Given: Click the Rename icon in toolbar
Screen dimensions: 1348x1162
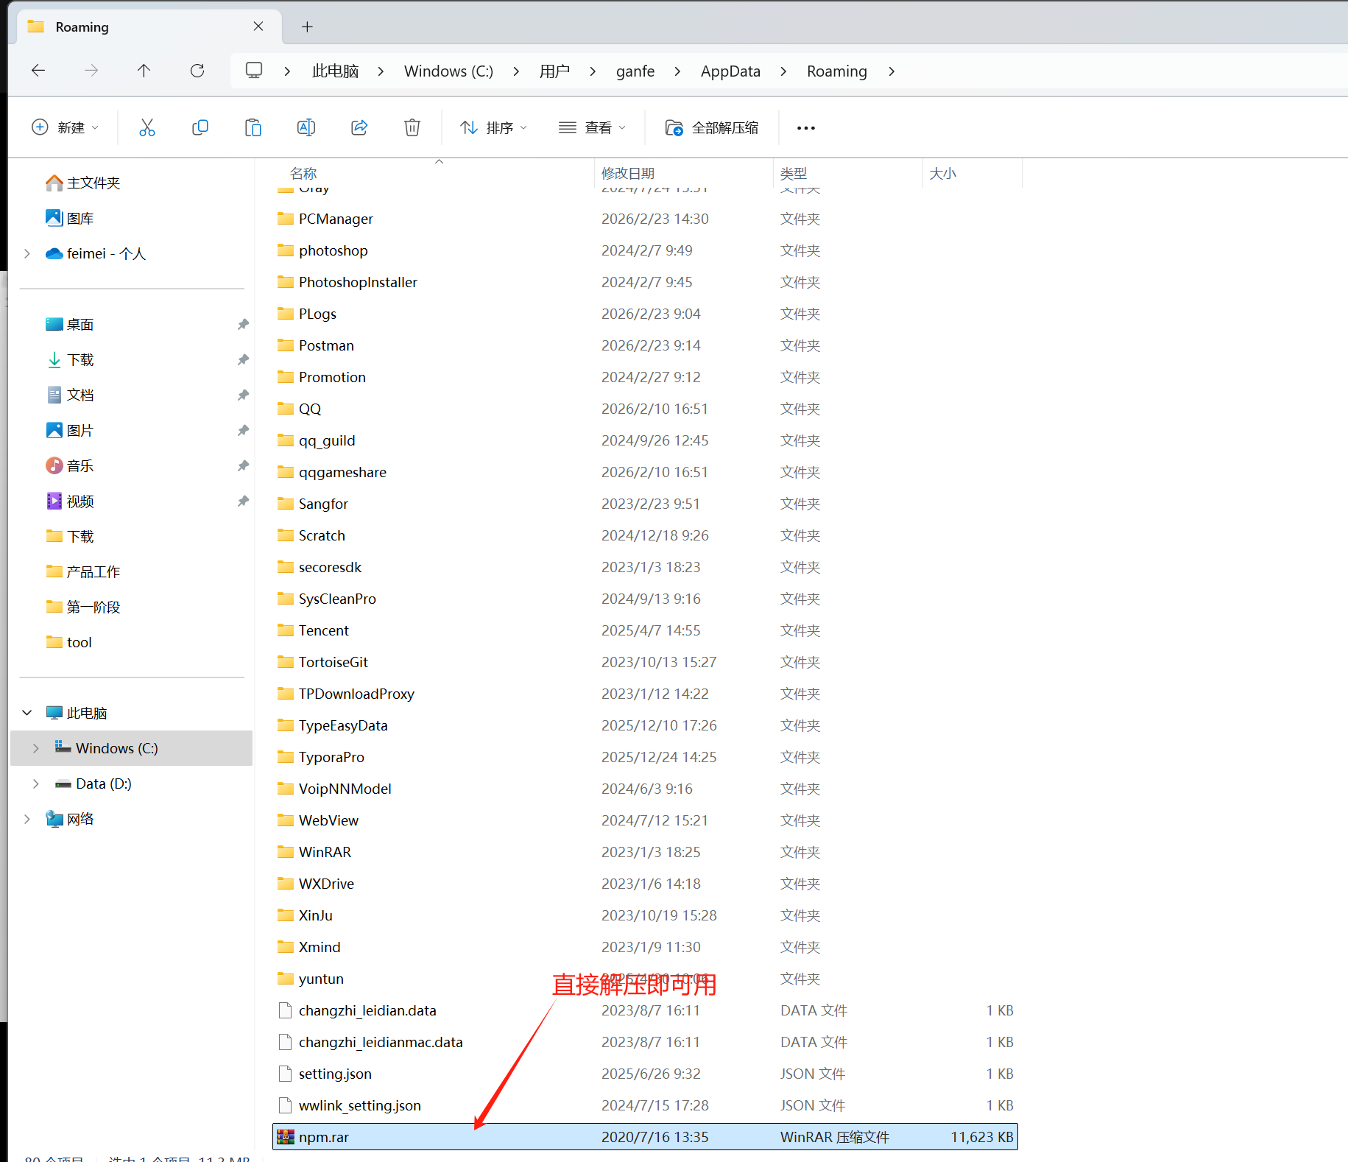Looking at the screenshot, I should 306,128.
